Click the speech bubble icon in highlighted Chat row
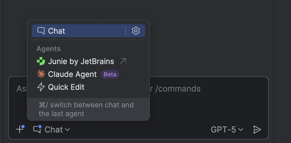The width and height of the screenshot is (291, 143). pos(41,31)
